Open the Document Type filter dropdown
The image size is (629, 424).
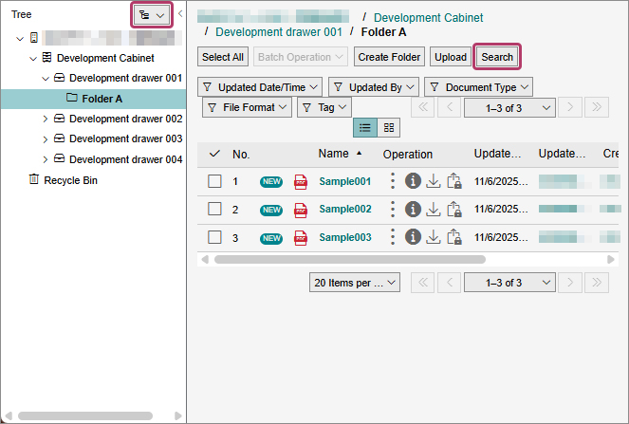(x=478, y=86)
